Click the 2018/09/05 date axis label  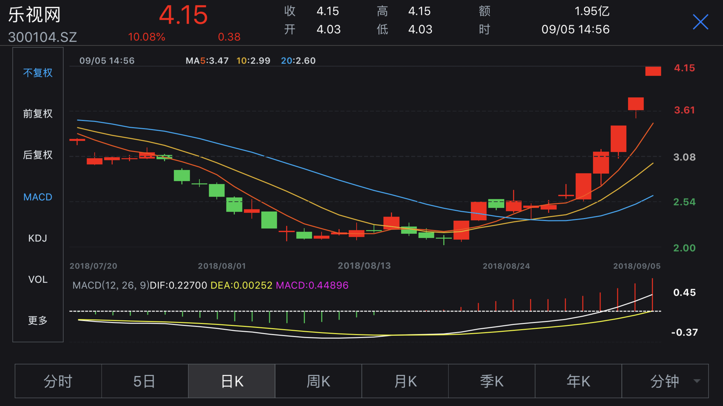[637, 266]
